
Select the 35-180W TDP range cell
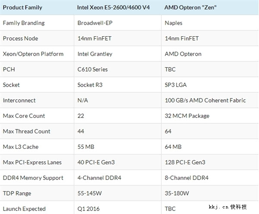[177, 194]
